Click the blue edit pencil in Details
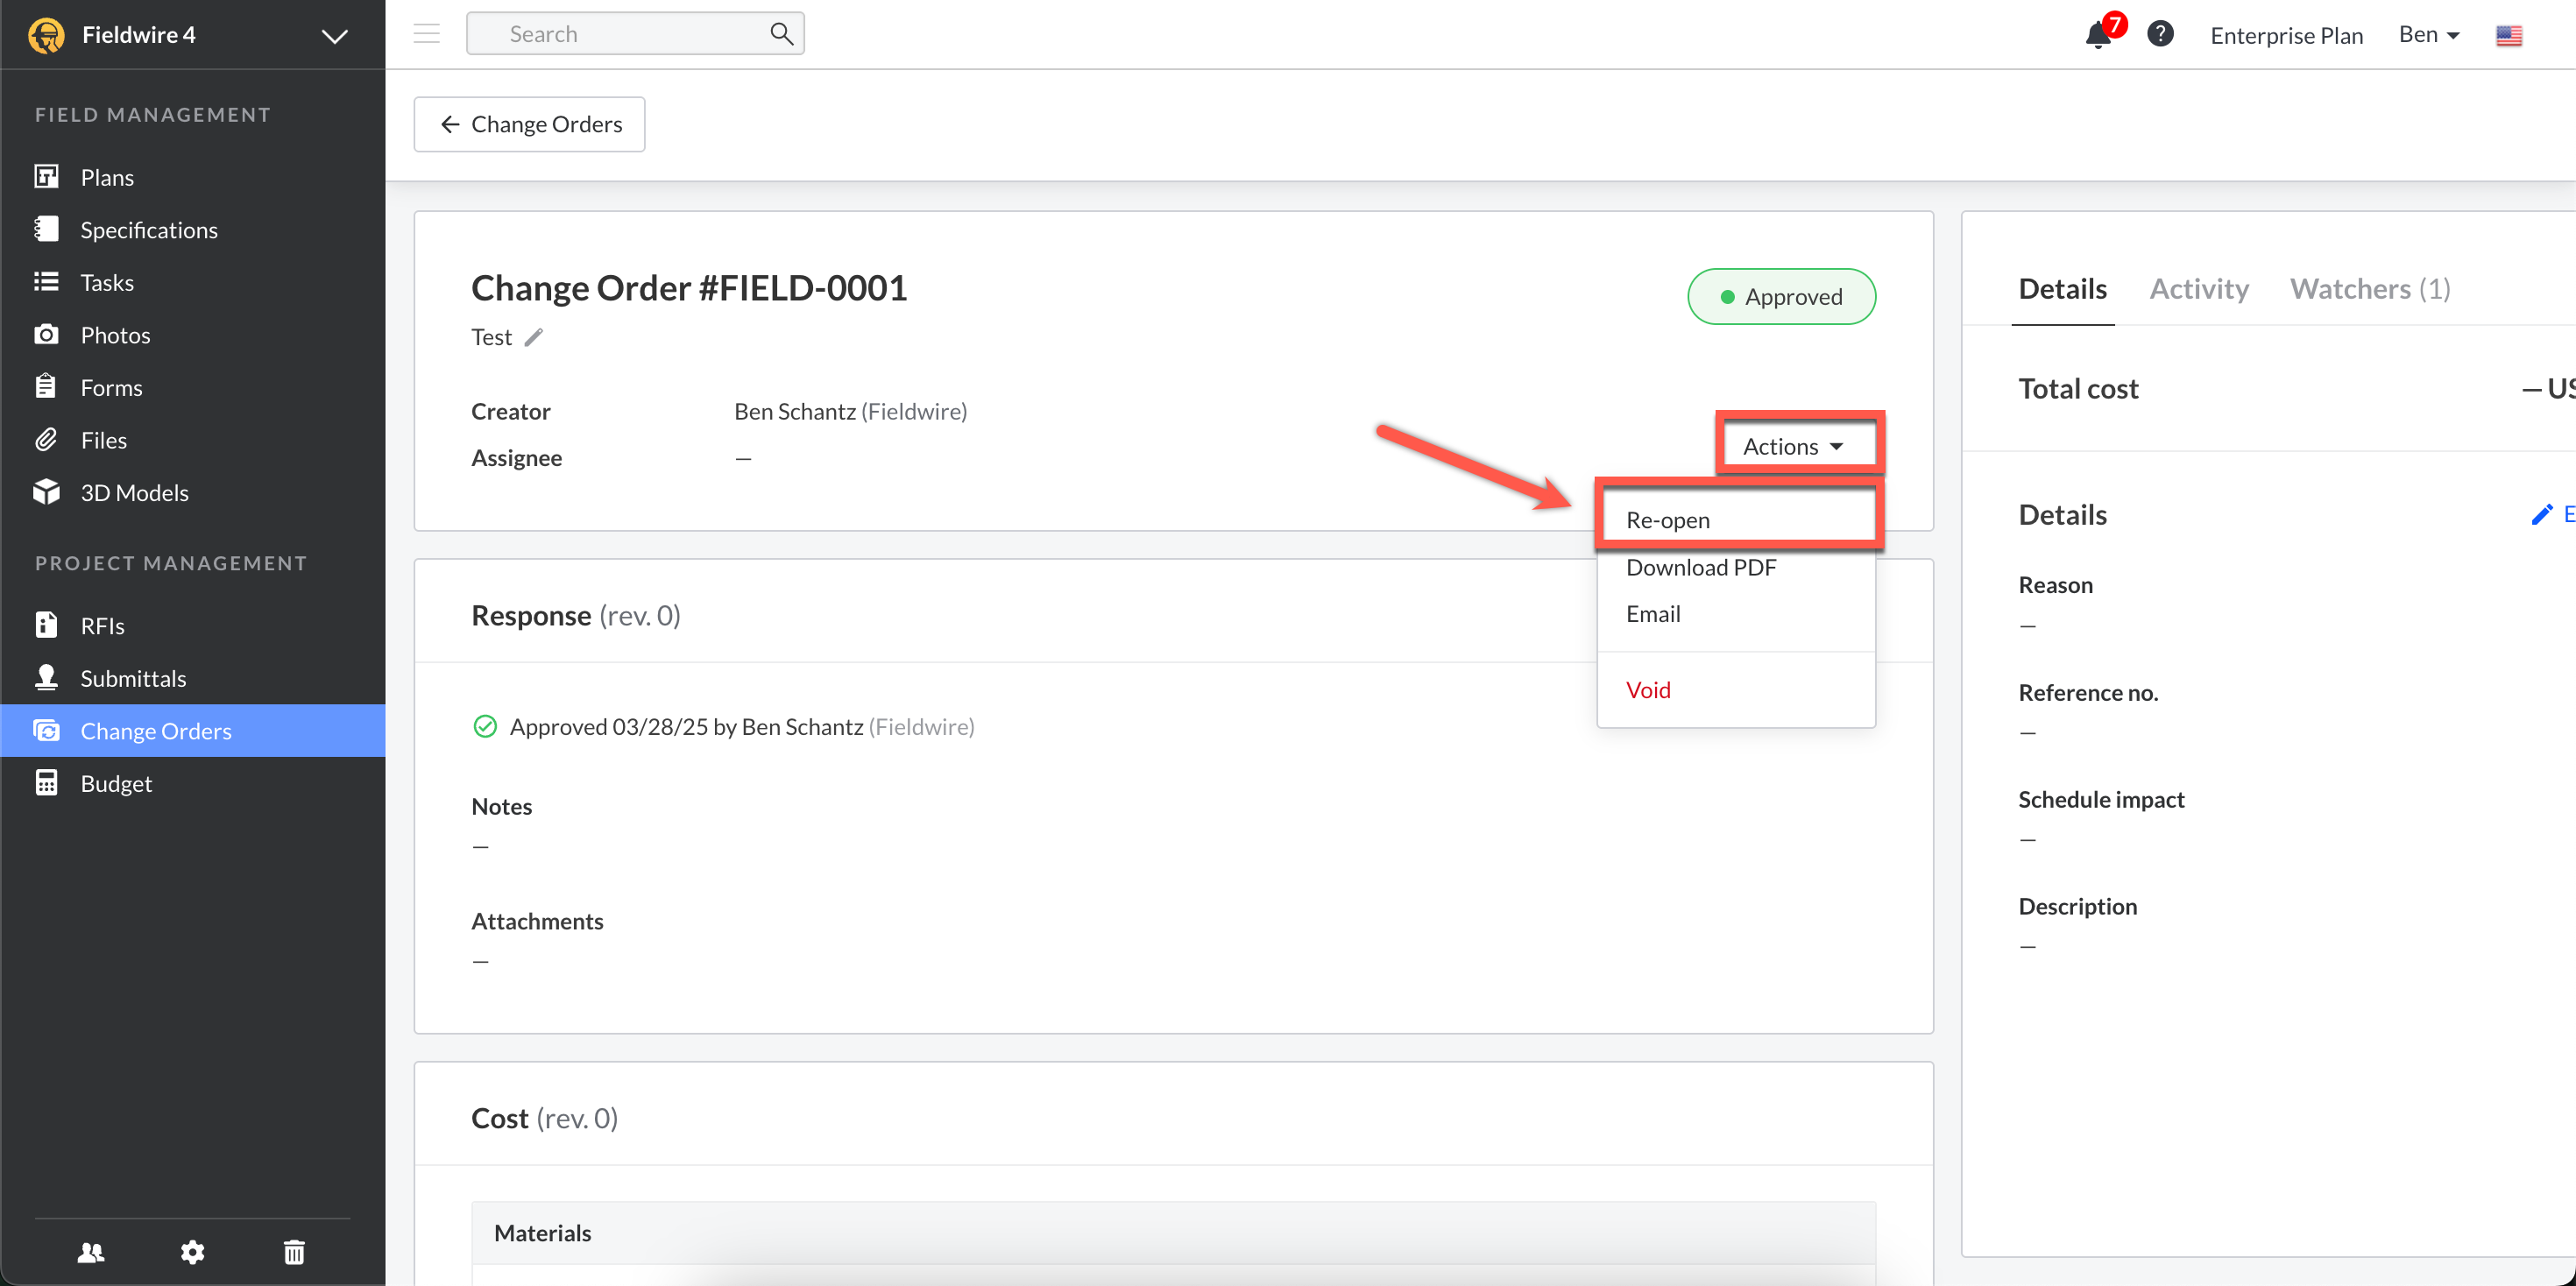 [2541, 514]
